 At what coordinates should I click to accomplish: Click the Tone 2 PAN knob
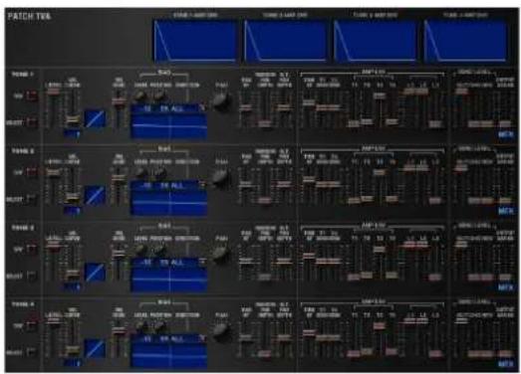(x=221, y=178)
